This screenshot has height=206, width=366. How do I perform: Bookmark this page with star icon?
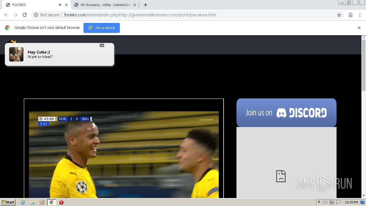(x=339, y=15)
